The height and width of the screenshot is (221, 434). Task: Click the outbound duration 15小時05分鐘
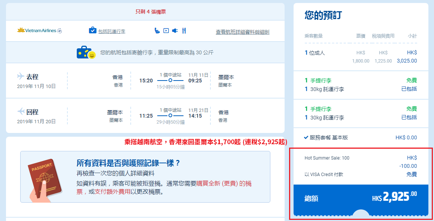pyautogui.click(x=170, y=87)
